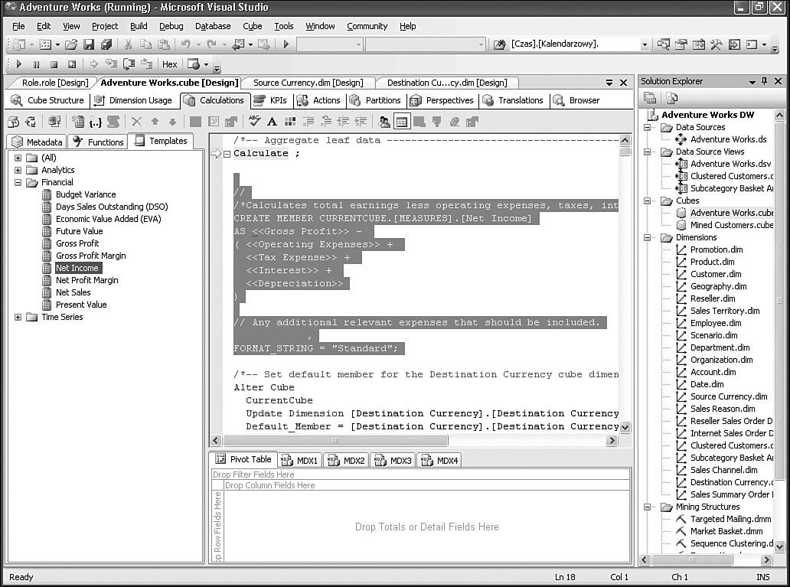Open the Community menu
The width and height of the screenshot is (790, 587).
pyautogui.click(x=367, y=26)
